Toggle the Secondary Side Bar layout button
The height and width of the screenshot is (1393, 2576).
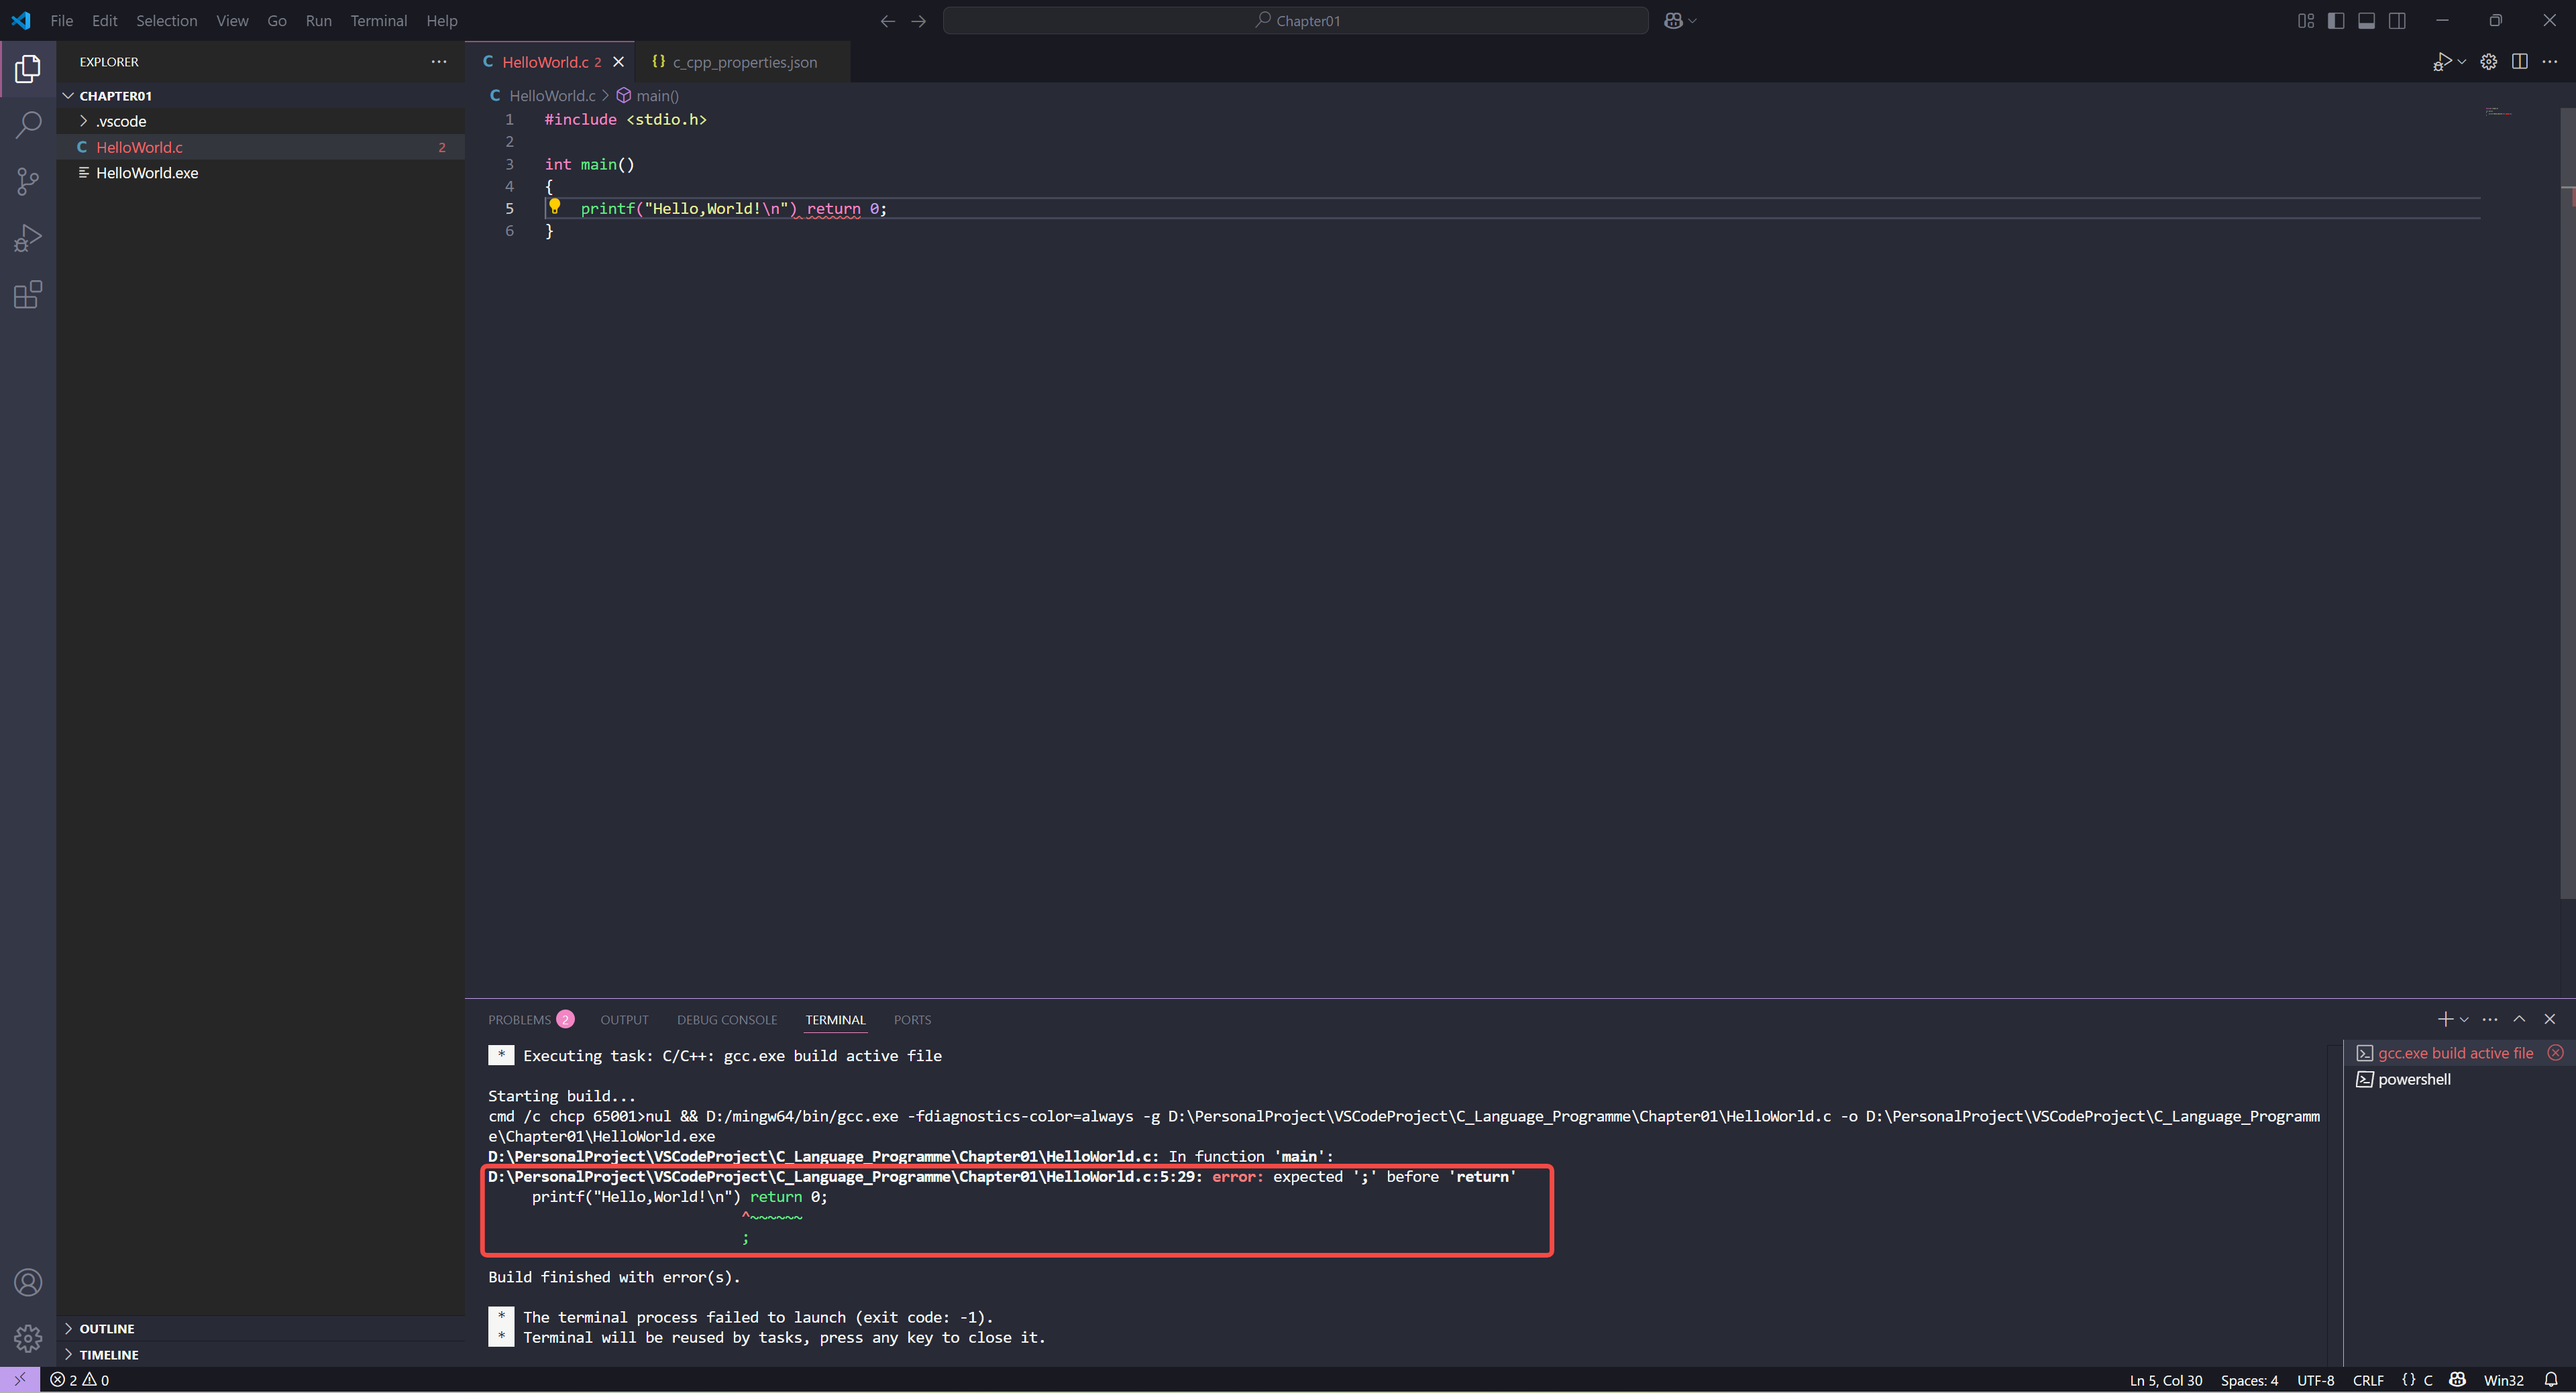click(x=2397, y=21)
